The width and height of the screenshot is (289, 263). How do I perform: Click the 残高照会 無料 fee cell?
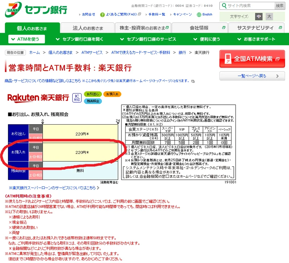[x=80, y=171]
